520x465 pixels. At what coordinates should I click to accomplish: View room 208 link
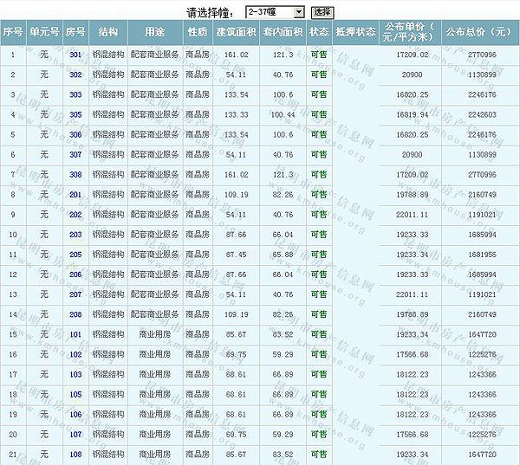75,314
